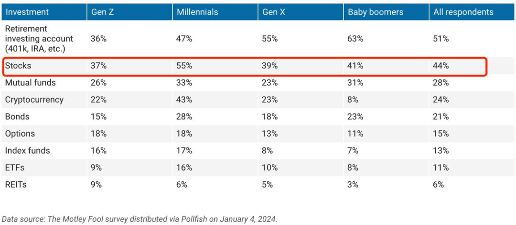516x225 pixels.
Task: Click the 44% All respondents Stocks cell
Action: pyautogui.click(x=441, y=66)
